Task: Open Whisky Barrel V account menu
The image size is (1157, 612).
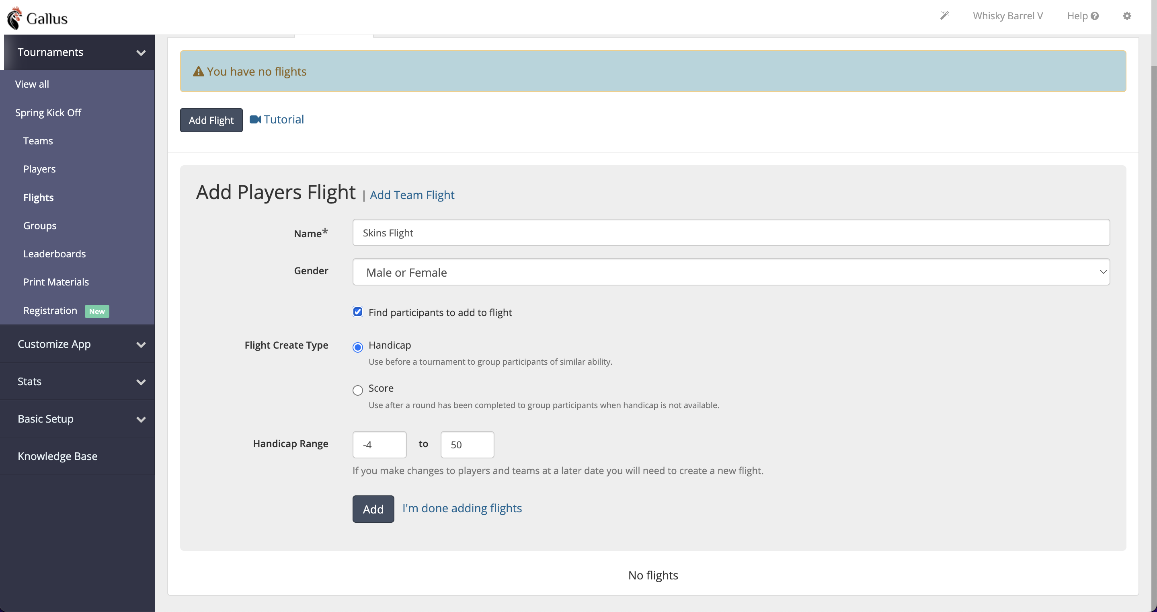Action: [x=1008, y=16]
